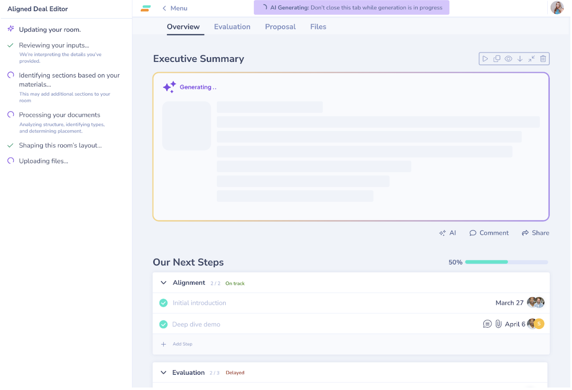Collapse the Evaluation steps section
This screenshot has width=572, height=390.
click(163, 373)
